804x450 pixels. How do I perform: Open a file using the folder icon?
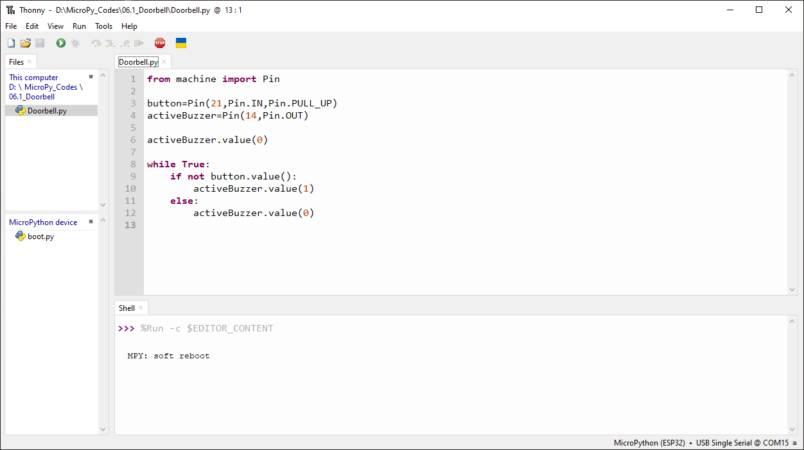tap(26, 43)
